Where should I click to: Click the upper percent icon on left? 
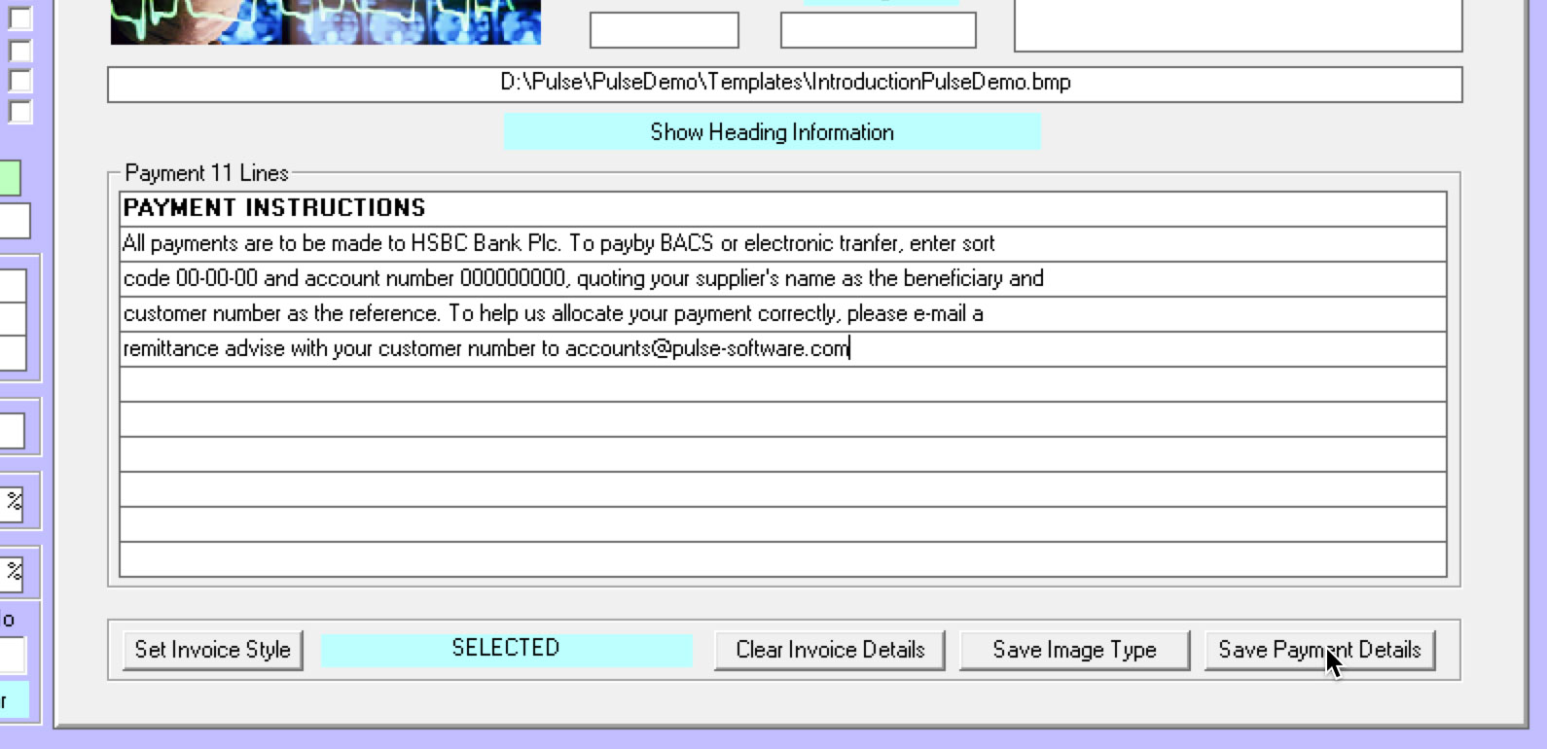(14, 502)
